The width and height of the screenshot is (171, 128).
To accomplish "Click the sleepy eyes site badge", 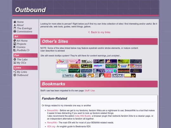I will tap(117, 76).
